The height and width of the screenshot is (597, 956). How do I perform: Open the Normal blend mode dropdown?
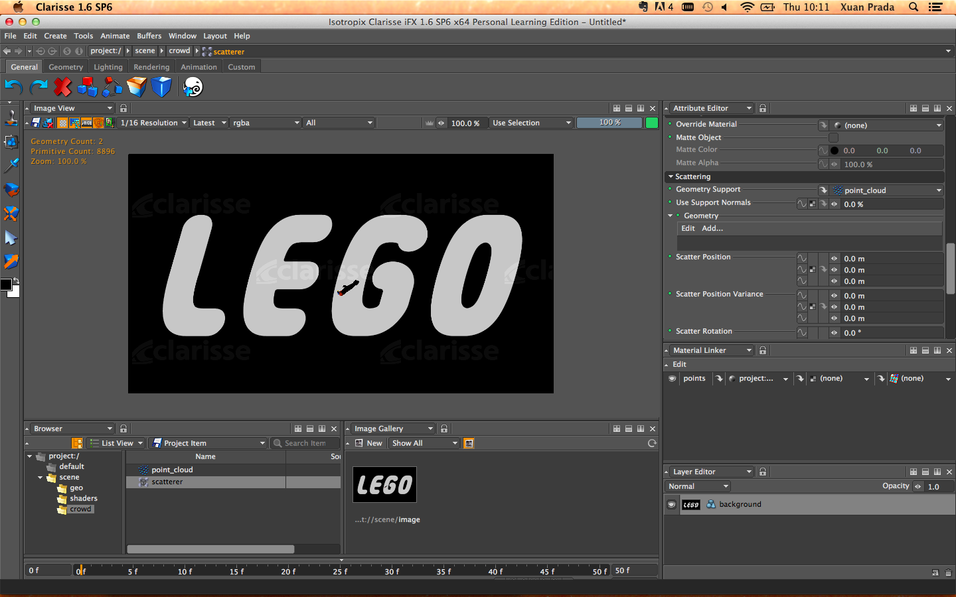698,486
